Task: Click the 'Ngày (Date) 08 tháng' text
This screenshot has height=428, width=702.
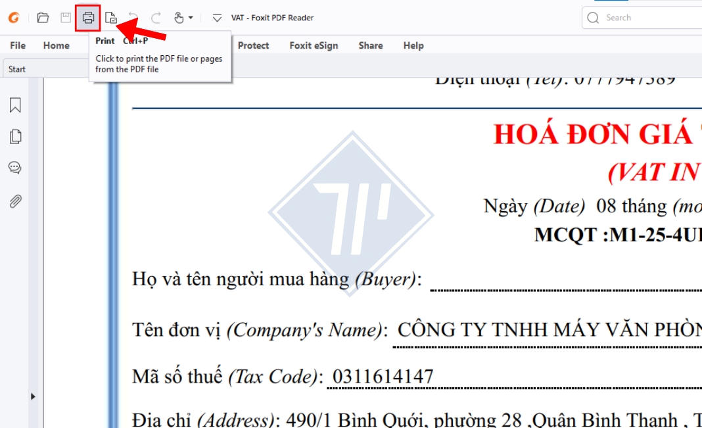Action: [x=575, y=206]
